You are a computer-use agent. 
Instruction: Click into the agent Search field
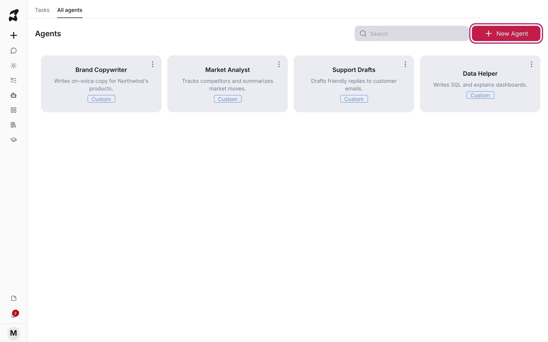point(412,33)
